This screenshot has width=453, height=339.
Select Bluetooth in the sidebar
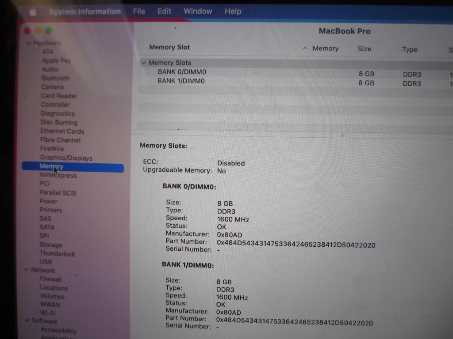(x=55, y=78)
